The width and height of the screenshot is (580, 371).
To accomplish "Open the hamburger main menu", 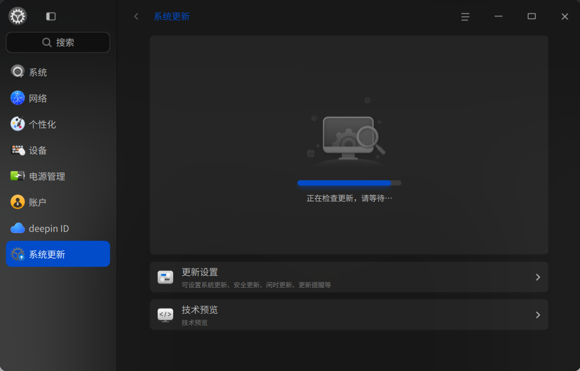I will click(466, 16).
